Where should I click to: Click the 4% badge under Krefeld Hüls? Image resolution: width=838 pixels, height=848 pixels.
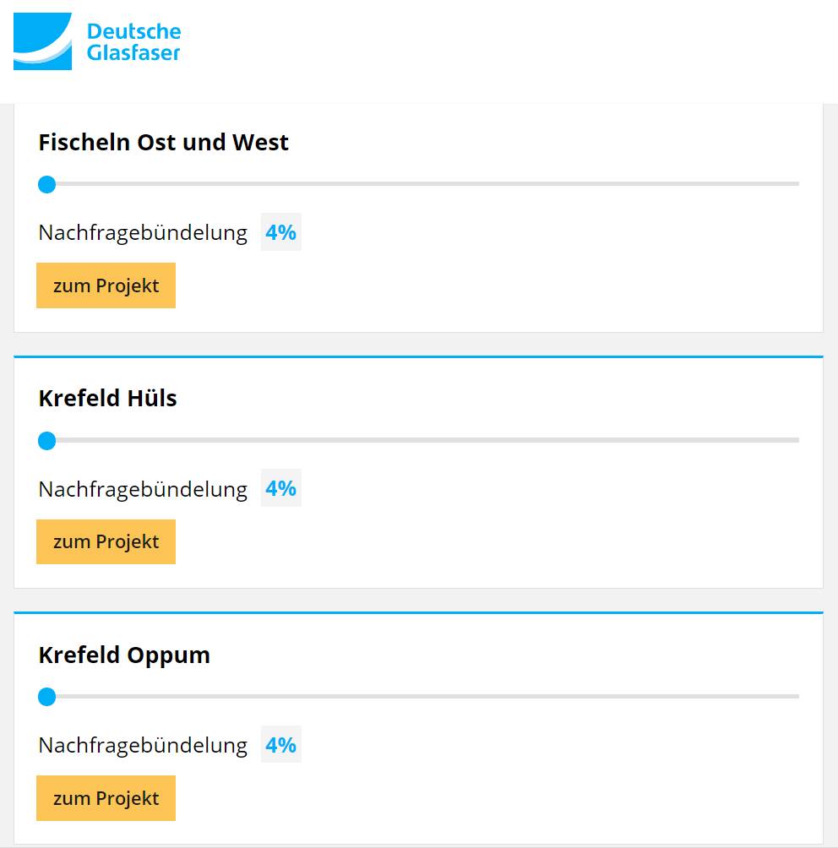tap(279, 488)
